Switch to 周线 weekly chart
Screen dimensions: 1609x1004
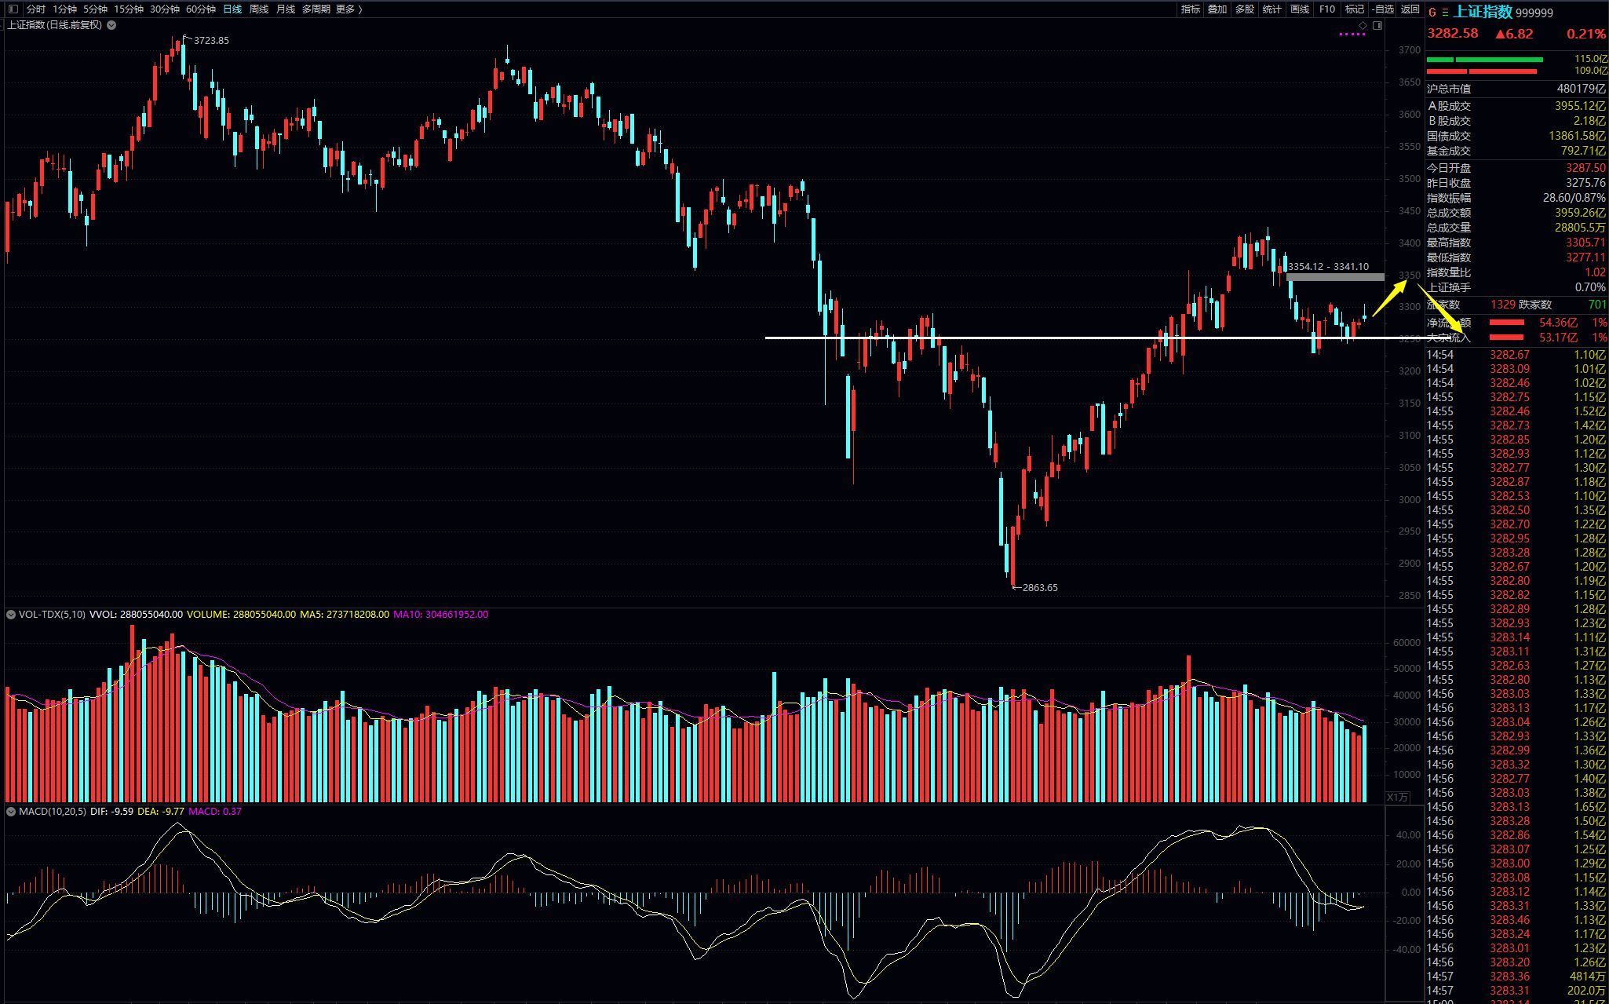(x=258, y=9)
